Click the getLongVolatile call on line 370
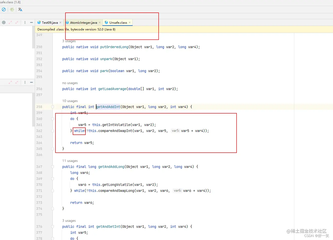The height and width of the screenshot is (240, 333). 117,185
